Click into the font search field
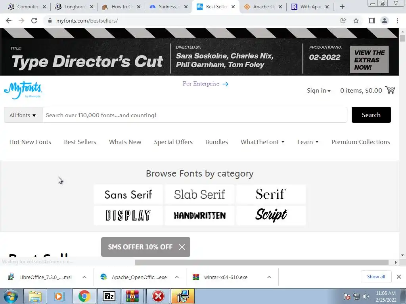406x304 pixels. click(195, 115)
